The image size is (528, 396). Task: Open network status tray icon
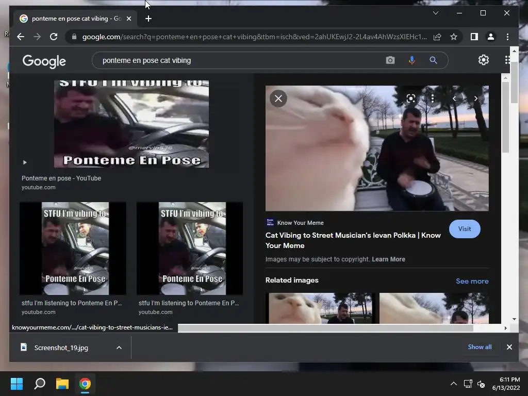[468, 384]
